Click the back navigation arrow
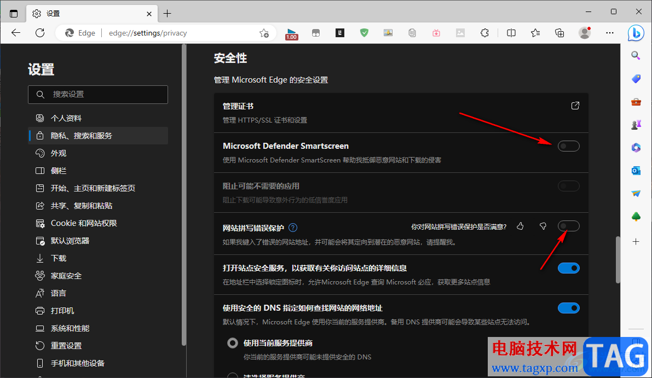Screen dimensions: 652x378 coord(16,33)
